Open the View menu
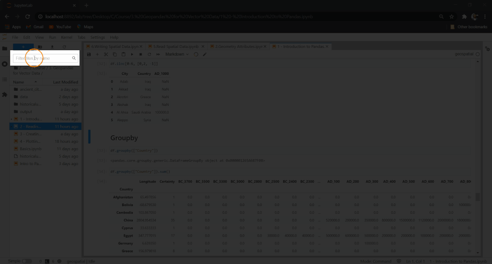This screenshot has width=492, height=264. tap(39, 37)
